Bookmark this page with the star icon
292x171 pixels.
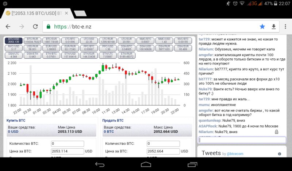tap(262, 27)
